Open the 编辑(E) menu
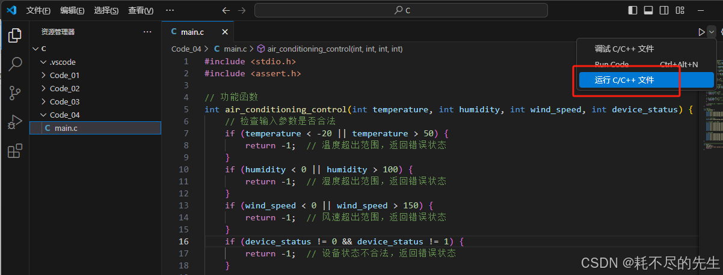Image resolution: width=723 pixels, height=275 pixels. [x=72, y=11]
